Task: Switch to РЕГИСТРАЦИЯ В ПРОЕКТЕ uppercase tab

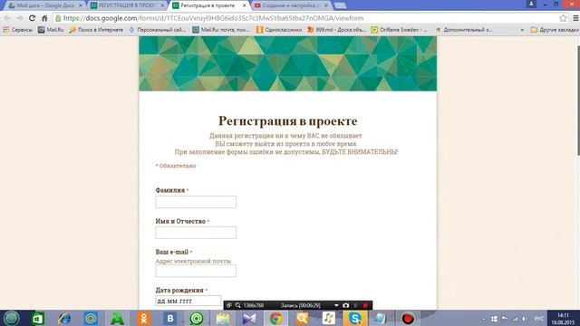Action: coord(128,5)
